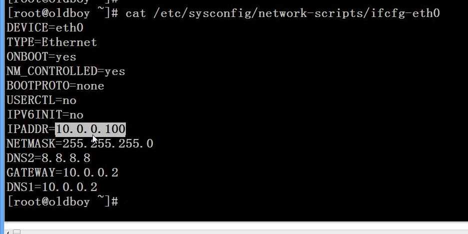Click the horizontal scrollbar thumb

[x=16, y=231]
